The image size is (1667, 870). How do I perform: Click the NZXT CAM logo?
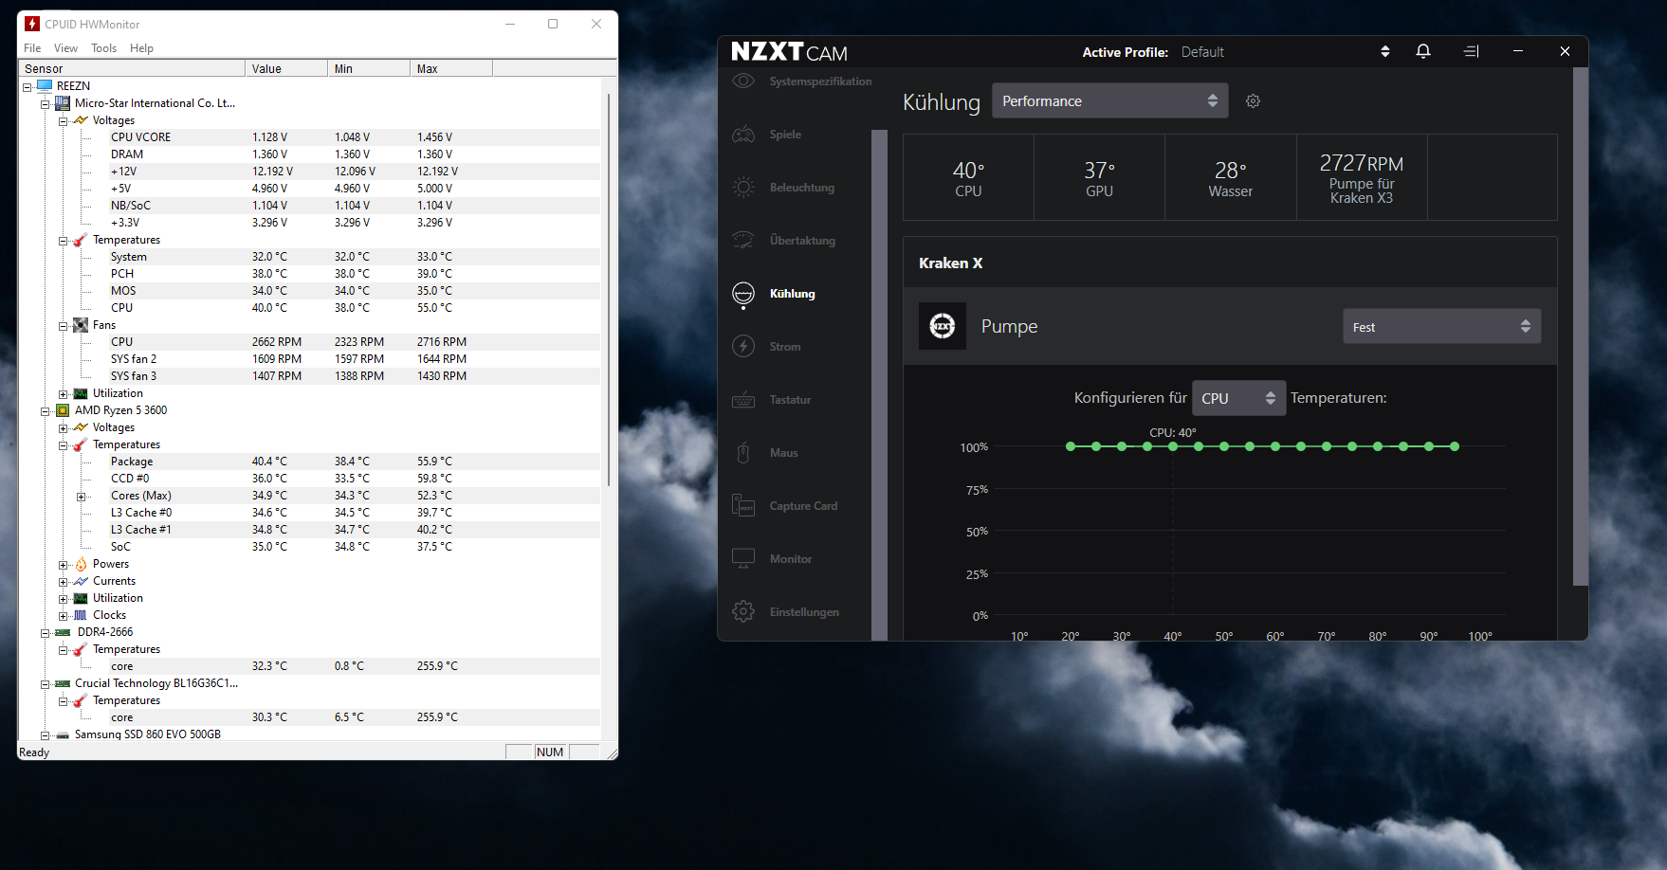(789, 52)
